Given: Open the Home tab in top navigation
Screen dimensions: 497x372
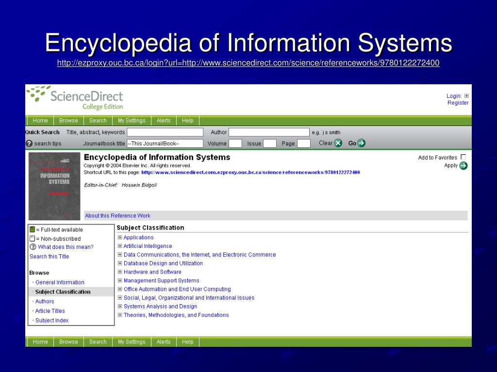Looking at the screenshot, I should pyautogui.click(x=40, y=121).
